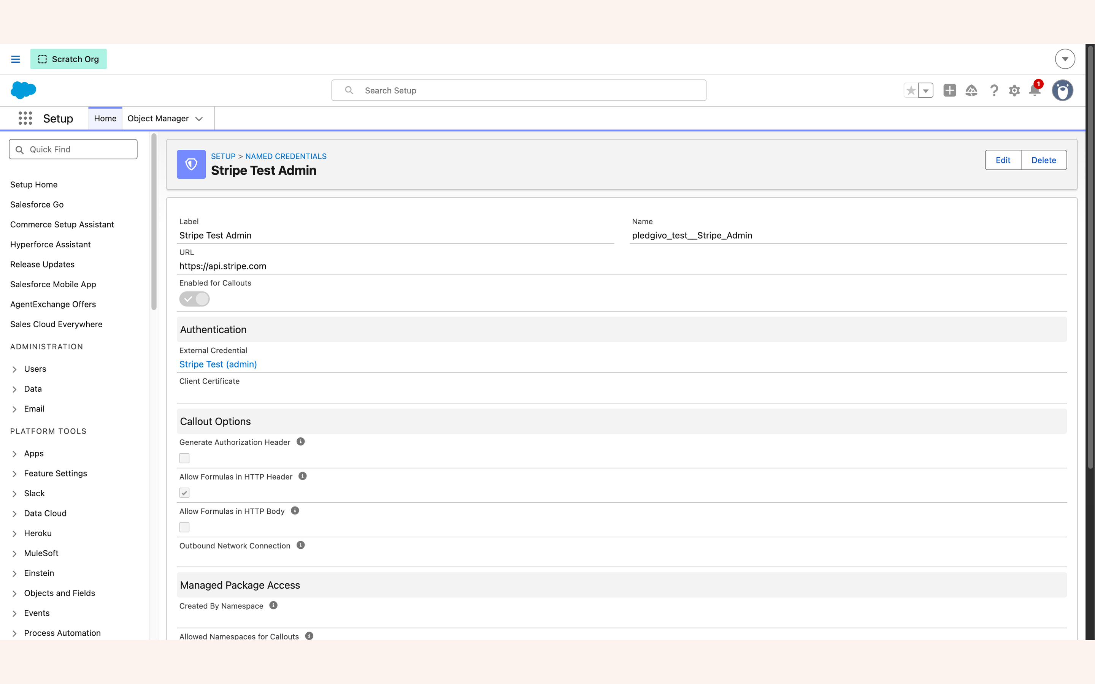Toggle Enabled for Callouts switch
This screenshot has height=684, width=1095.
194,299
